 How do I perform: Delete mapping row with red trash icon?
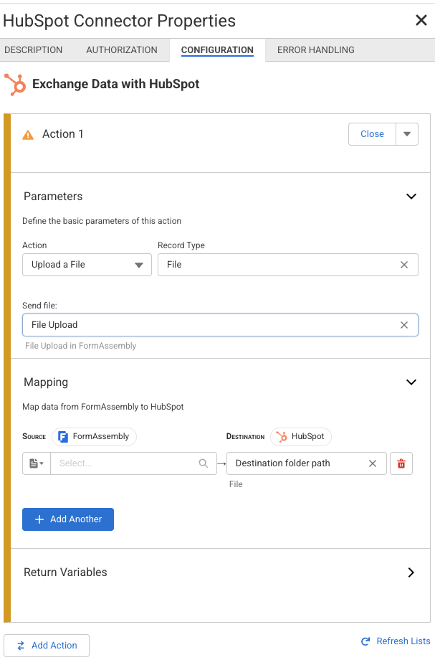tap(401, 463)
